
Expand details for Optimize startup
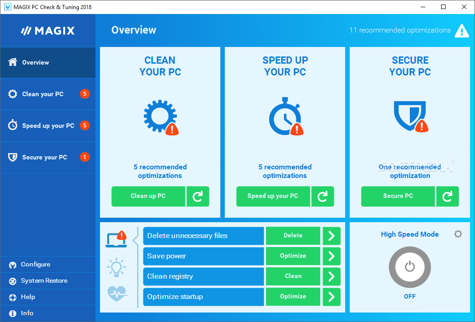point(332,297)
